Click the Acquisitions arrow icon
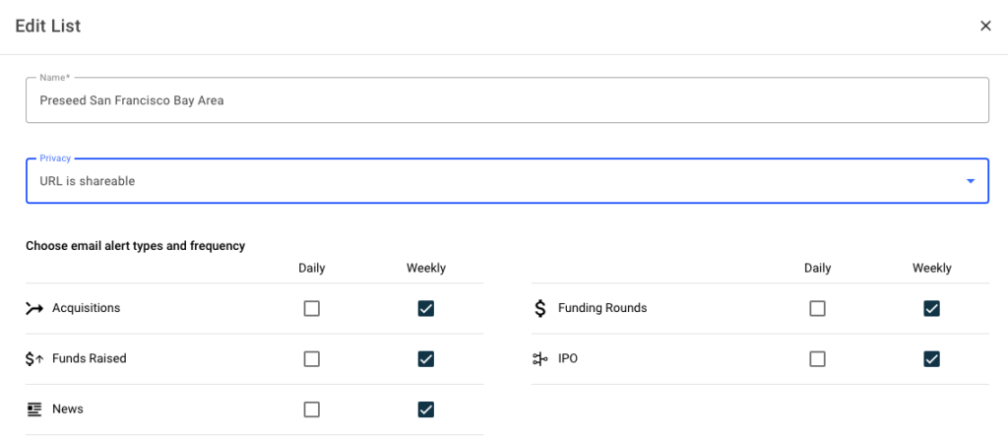Screen dimensions: 1008x437 (34, 308)
